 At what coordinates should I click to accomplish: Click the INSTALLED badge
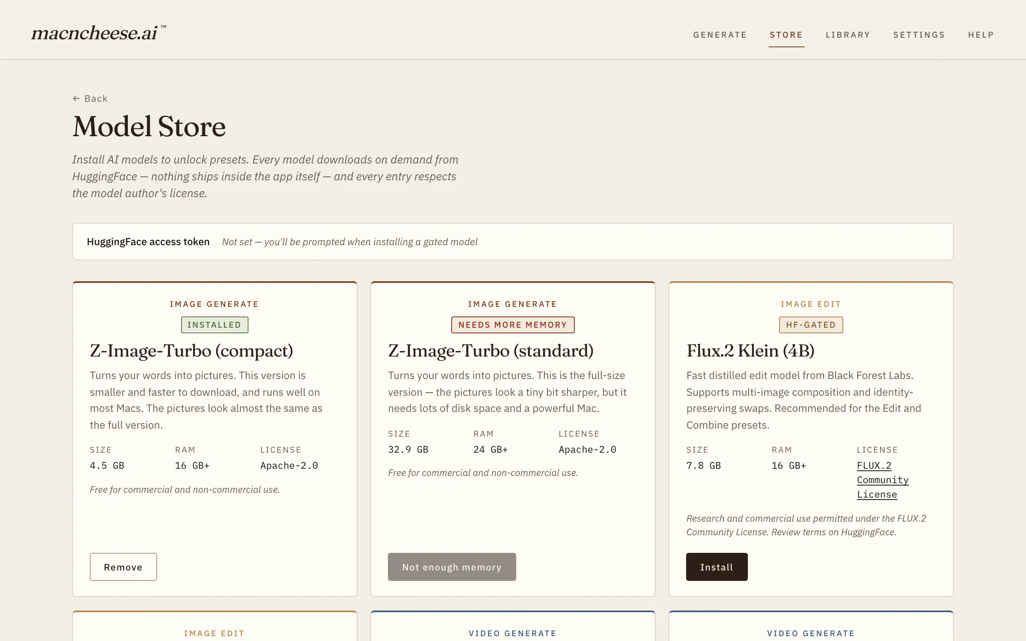point(214,325)
